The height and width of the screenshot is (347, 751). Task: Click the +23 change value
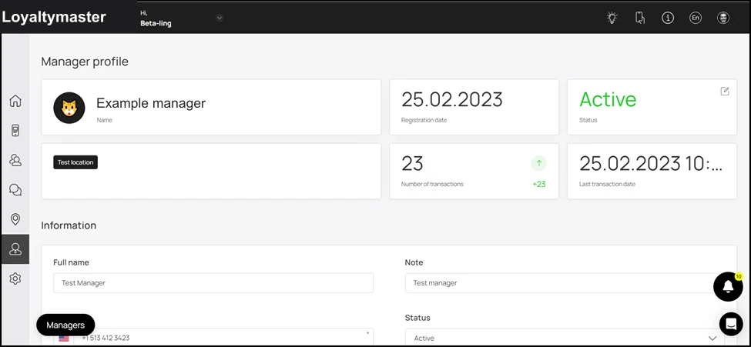pyautogui.click(x=539, y=184)
